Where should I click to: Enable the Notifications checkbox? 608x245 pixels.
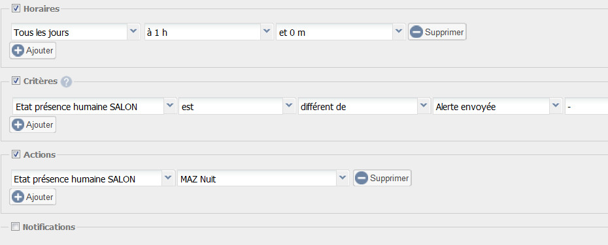pos(15,227)
